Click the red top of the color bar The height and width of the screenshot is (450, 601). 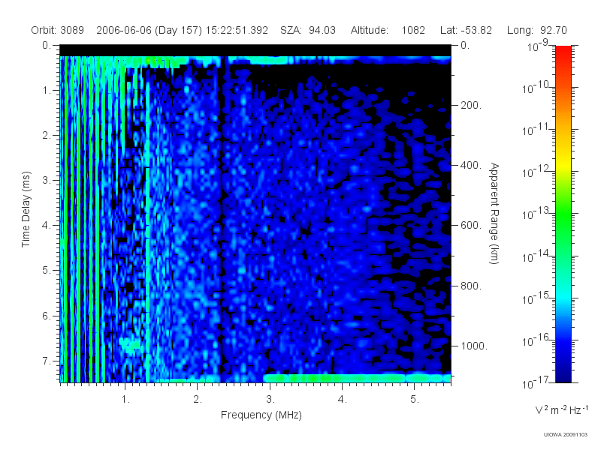point(563,53)
